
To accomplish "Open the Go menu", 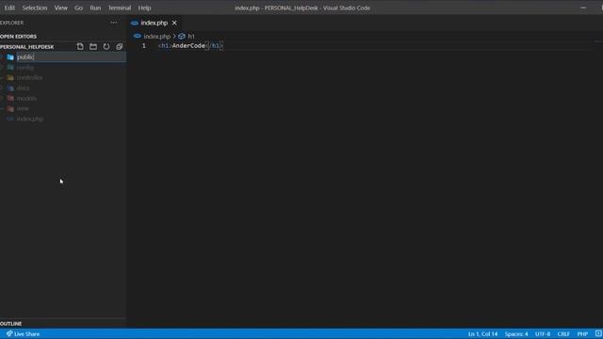I will (78, 8).
